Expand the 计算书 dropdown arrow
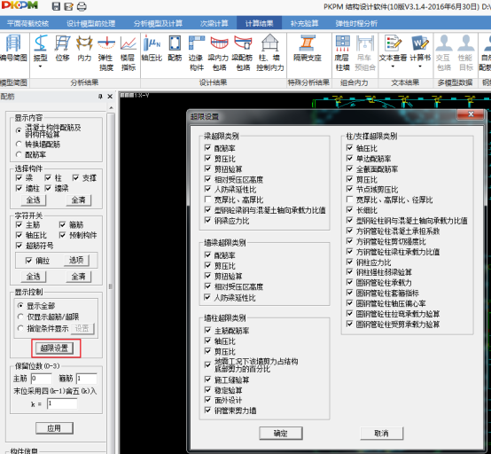The height and width of the screenshot is (454, 491). tap(420, 67)
